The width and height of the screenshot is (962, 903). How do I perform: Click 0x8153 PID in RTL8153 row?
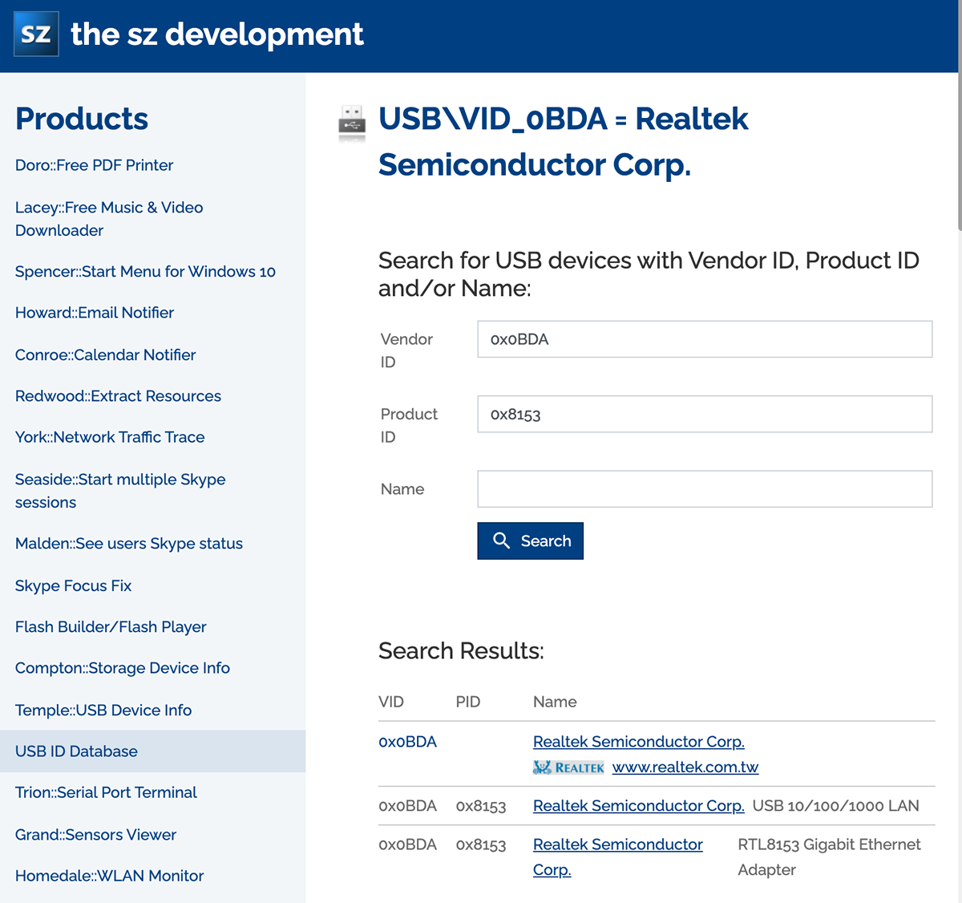[481, 844]
